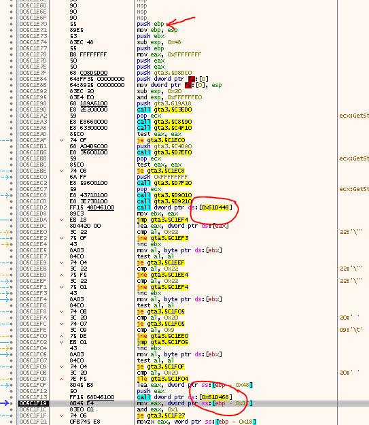Toggle breakpoint dot for address 005C1E70

(11, 24)
